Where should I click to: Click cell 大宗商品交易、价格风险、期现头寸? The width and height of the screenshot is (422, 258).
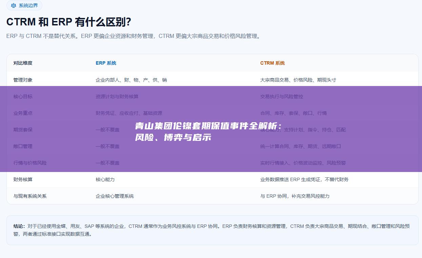tap(298, 80)
